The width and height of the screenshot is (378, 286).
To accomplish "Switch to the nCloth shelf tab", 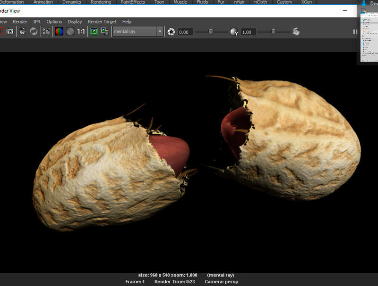I will [x=261, y=2].
